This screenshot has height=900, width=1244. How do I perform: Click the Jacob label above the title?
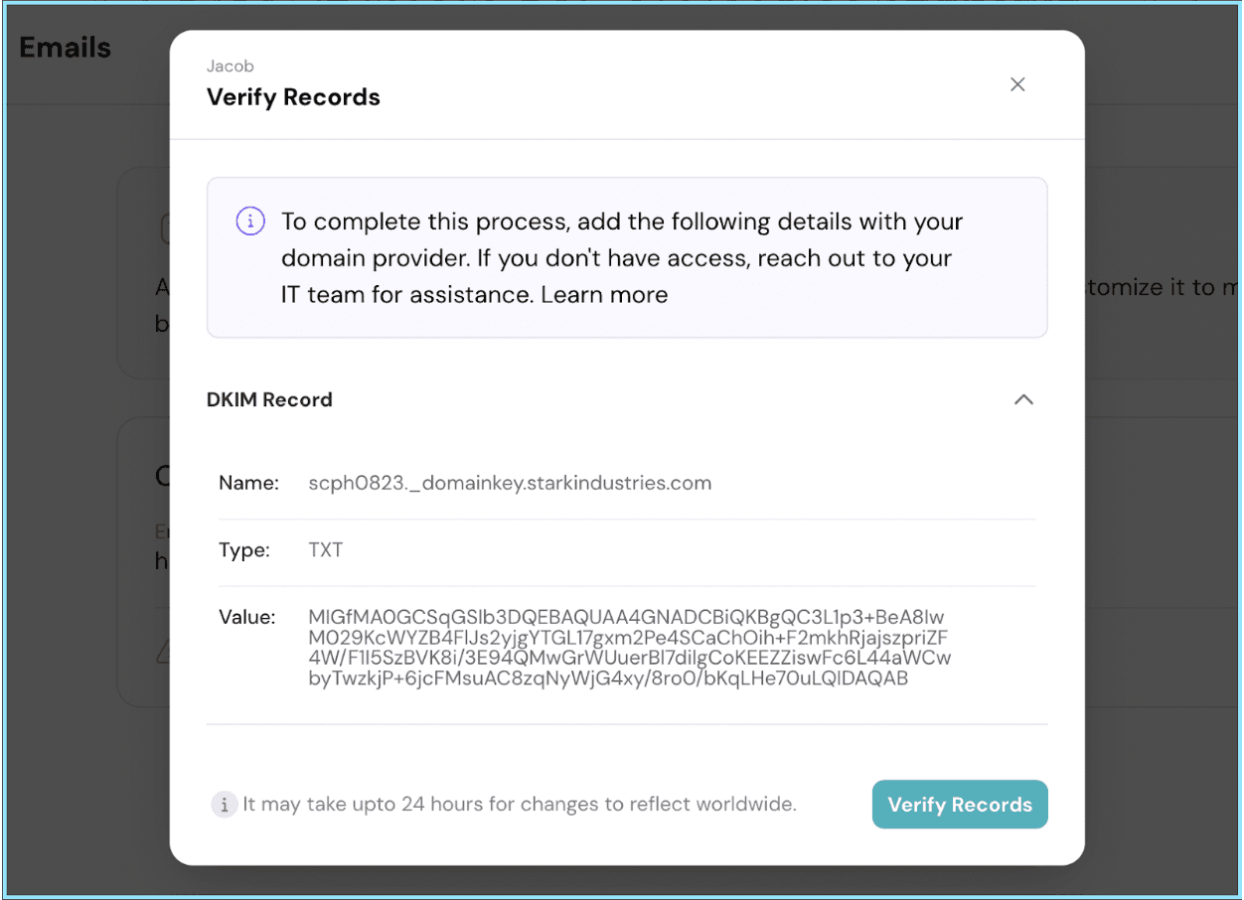[230, 67]
